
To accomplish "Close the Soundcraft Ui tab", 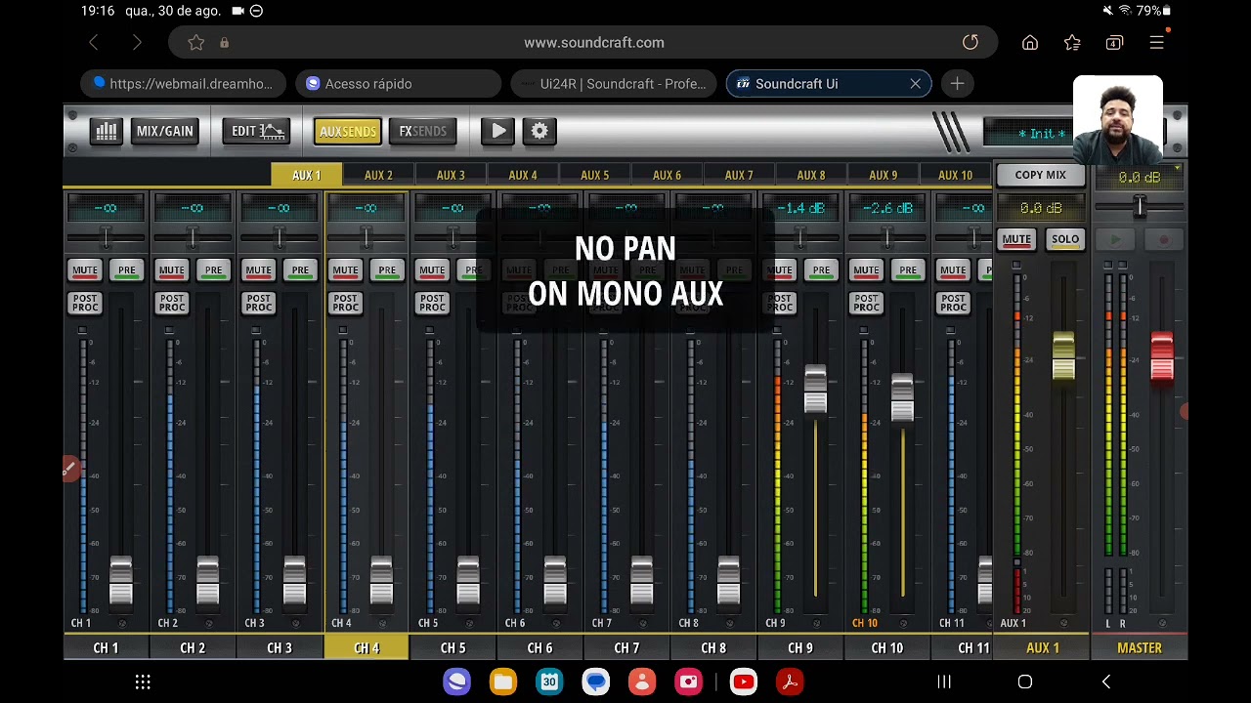I will [x=916, y=84].
